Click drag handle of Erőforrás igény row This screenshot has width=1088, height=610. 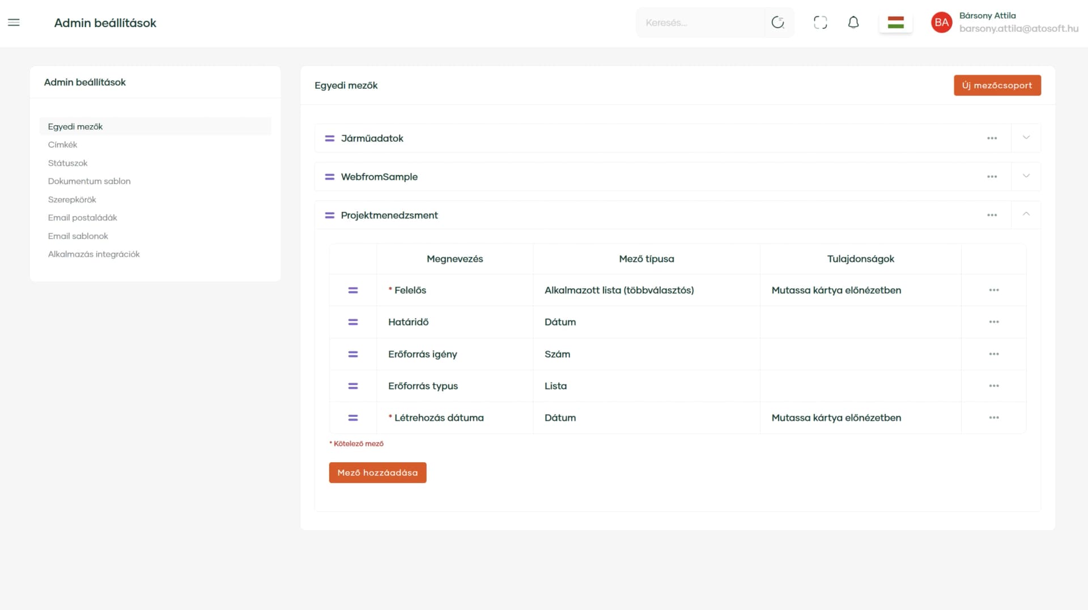(352, 354)
